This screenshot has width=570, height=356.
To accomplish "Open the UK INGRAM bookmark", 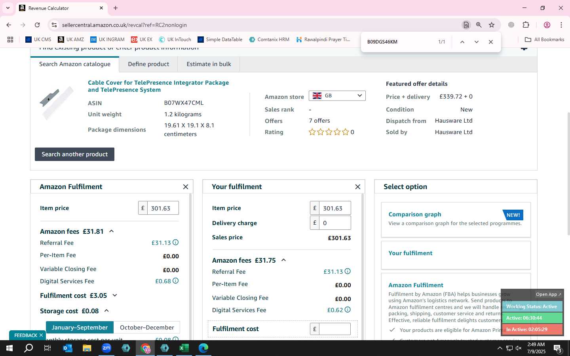I will coord(107,40).
